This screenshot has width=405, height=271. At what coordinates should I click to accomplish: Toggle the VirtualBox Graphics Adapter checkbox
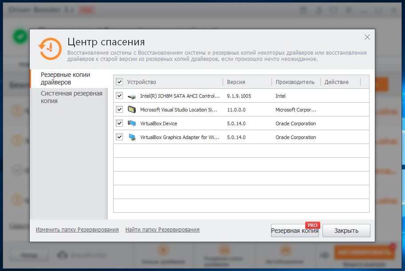(119, 137)
